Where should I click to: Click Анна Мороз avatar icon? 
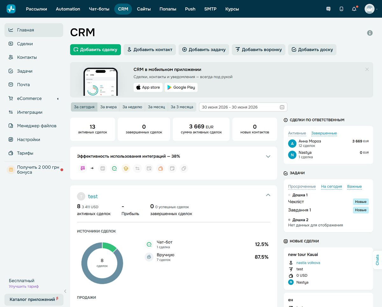(x=292, y=143)
